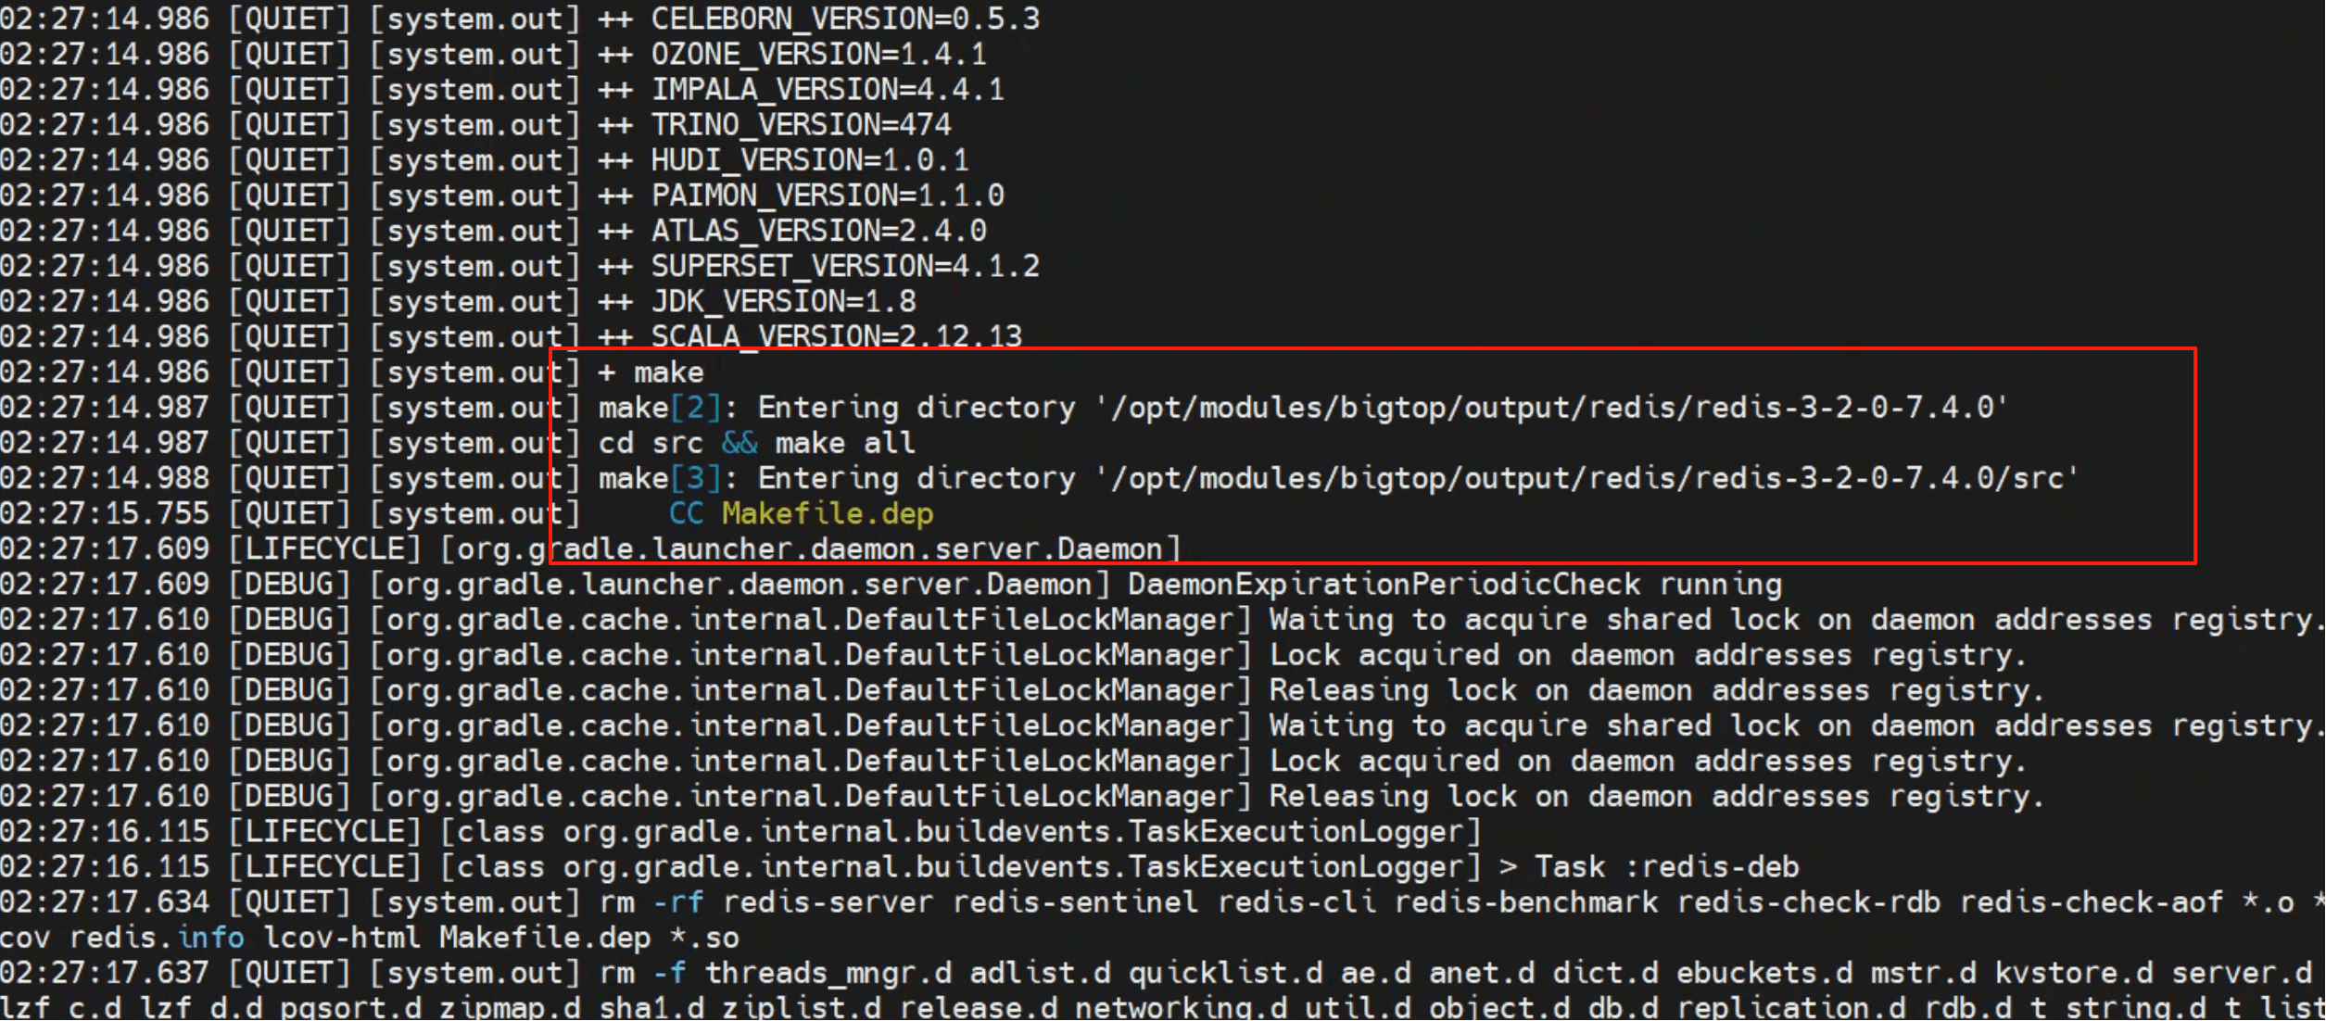The width and height of the screenshot is (2326, 1021).
Task: Click the first TaskExecutionLogger class line
Action: coord(960,832)
